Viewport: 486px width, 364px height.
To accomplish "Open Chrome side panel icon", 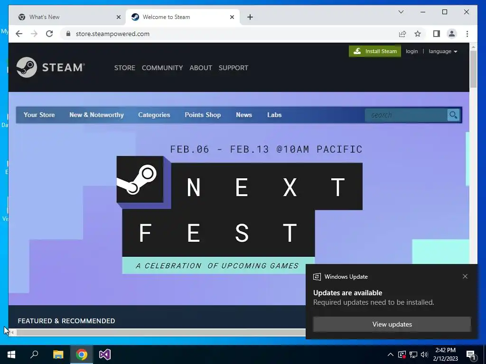I will (x=437, y=34).
